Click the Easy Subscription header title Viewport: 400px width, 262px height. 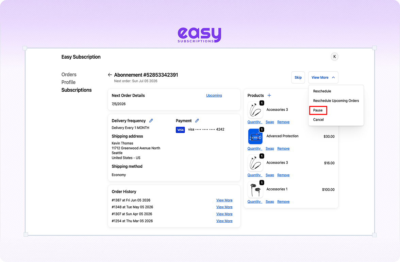(81, 57)
